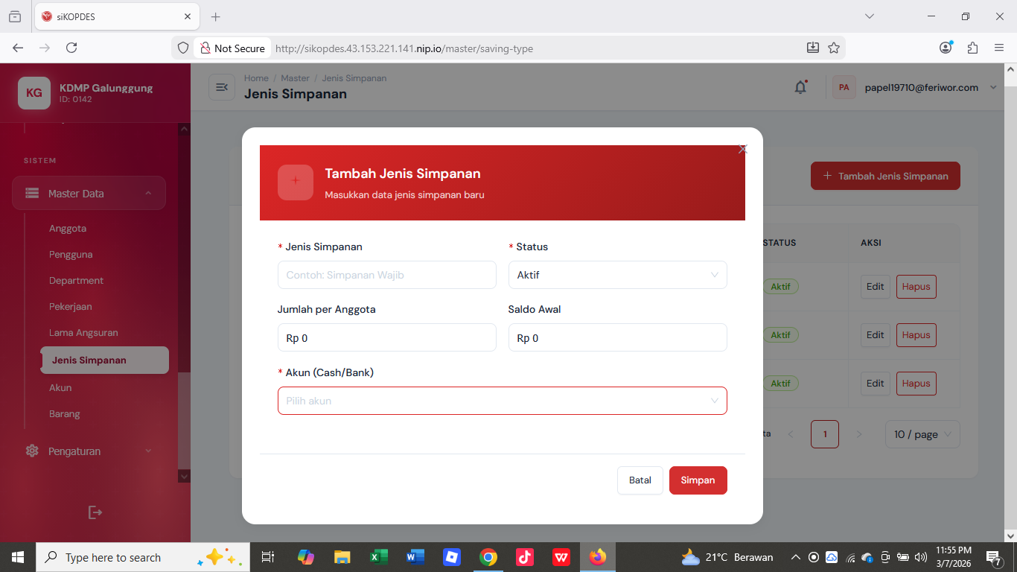
Task: Click the Batal button
Action: click(x=640, y=480)
